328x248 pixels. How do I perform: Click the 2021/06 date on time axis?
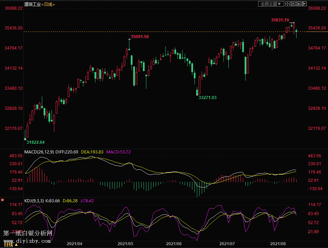coord(174,244)
